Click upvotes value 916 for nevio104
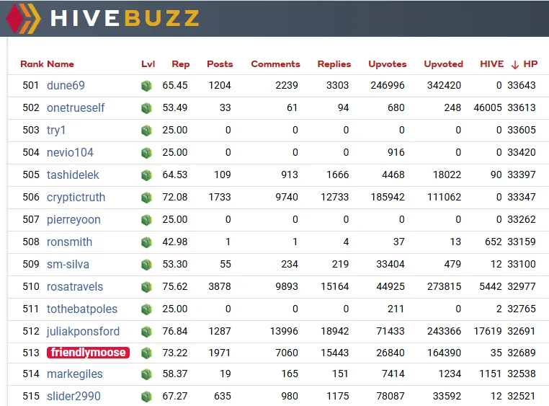Screen dimensions: 549x406 pyautogui.click(x=396, y=153)
